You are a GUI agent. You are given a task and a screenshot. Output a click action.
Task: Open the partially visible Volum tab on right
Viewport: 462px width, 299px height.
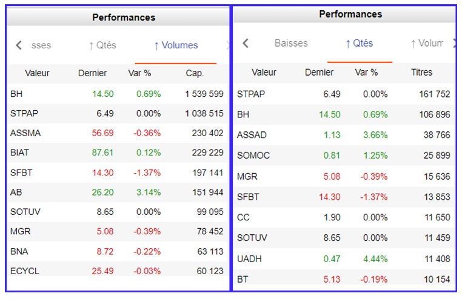pyautogui.click(x=427, y=44)
